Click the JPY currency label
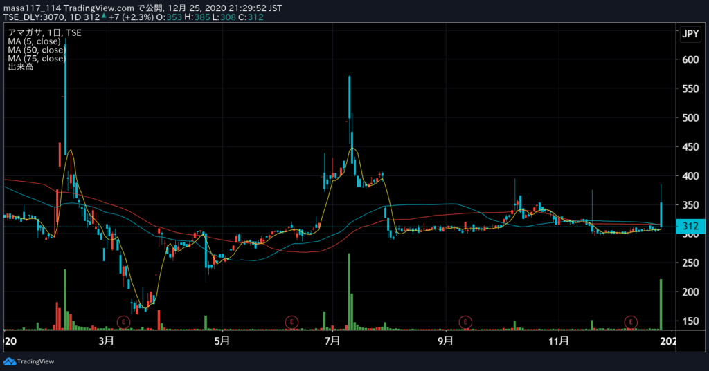The width and height of the screenshot is (709, 371). [x=690, y=34]
